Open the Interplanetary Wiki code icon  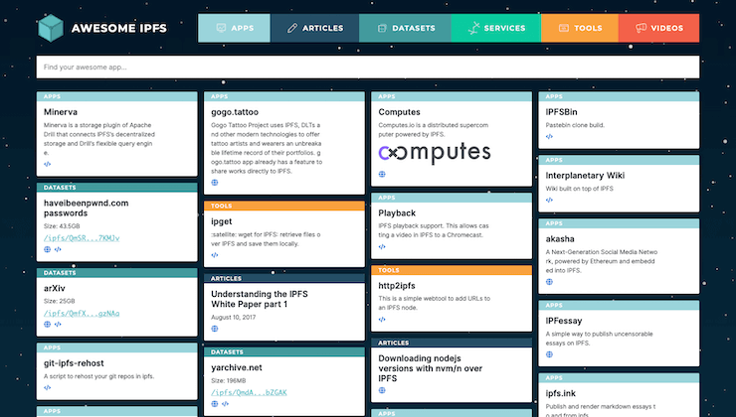550,200
